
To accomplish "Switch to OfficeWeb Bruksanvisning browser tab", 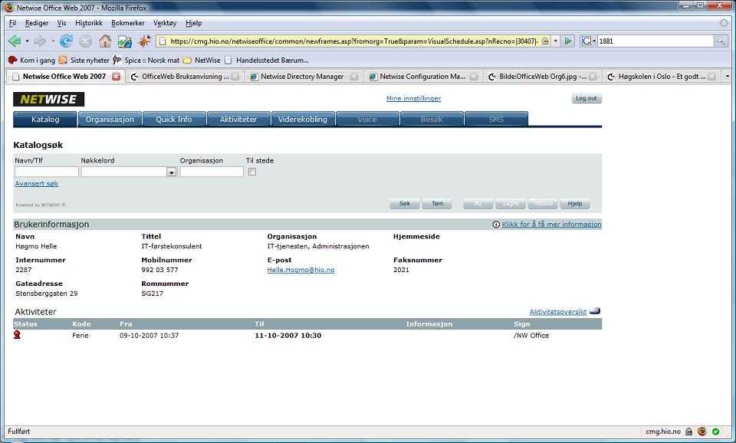I will (x=185, y=77).
